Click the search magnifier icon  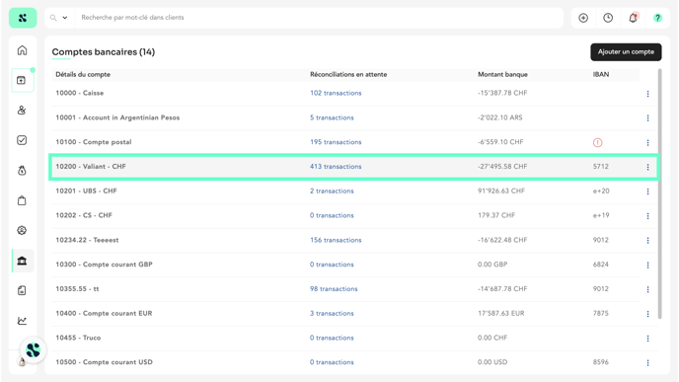[53, 18]
